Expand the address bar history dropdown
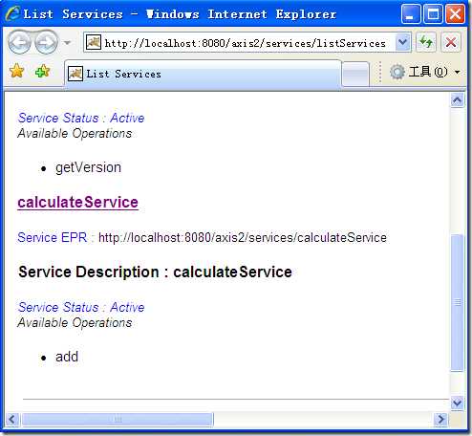The height and width of the screenshot is (436, 472). [403, 42]
